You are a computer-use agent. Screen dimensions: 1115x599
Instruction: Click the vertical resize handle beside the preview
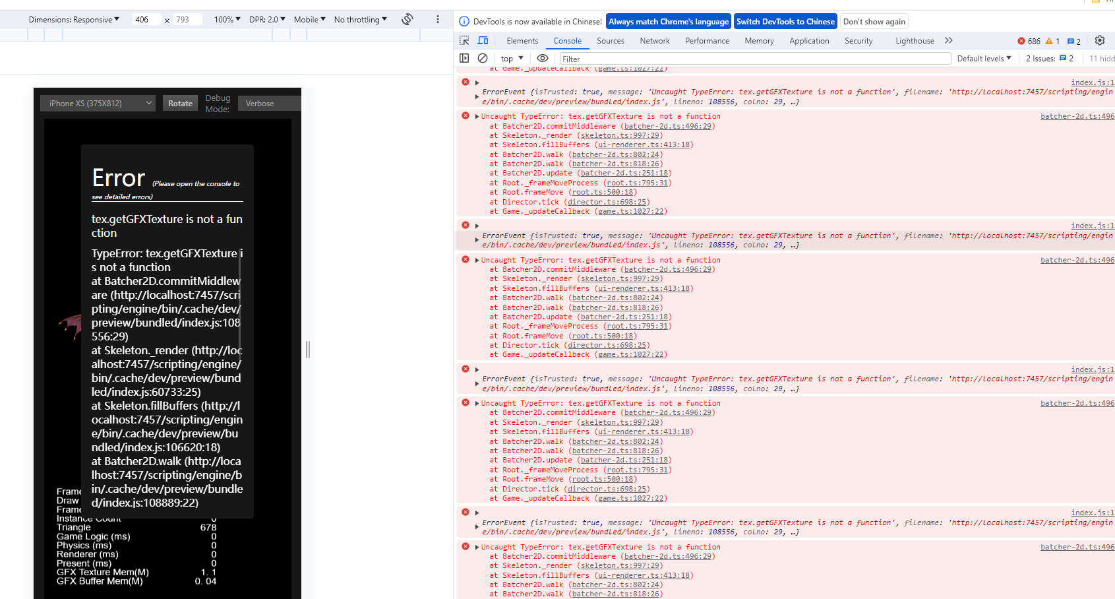tap(308, 350)
